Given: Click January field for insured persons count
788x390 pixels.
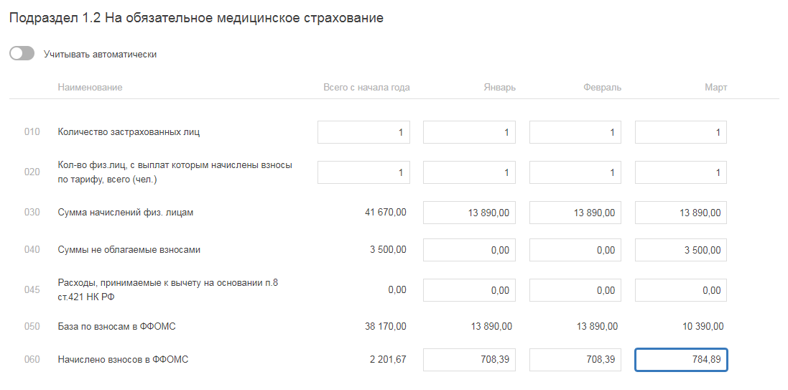Looking at the screenshot, I should tap(469, 132).
